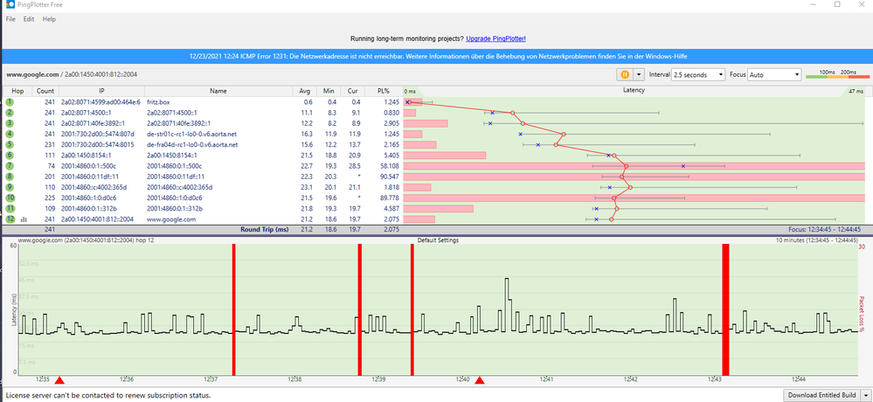
Task: Click the 47 ms latency scale label
Action: click(x=856, y=91)
